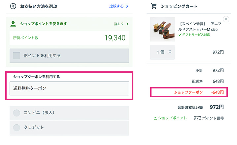Open the 1 個 quantity selector

pyautogui.click(x=162, y=52)
